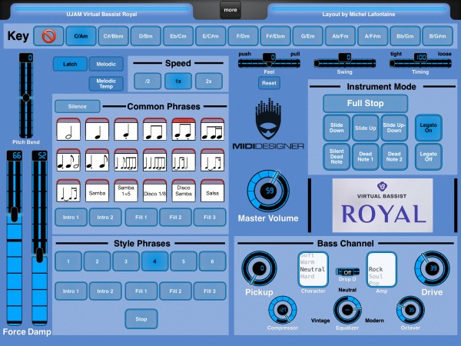Select the dotted quarter note phrase icon
Screen dimensions: 461x346
pyautogui.click(x=126, y=129)
